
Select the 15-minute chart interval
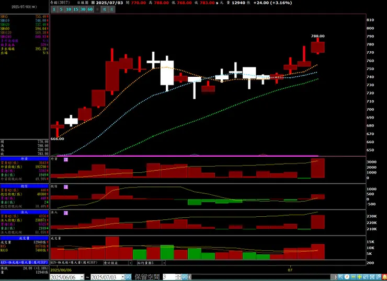[x=76, y=9]
